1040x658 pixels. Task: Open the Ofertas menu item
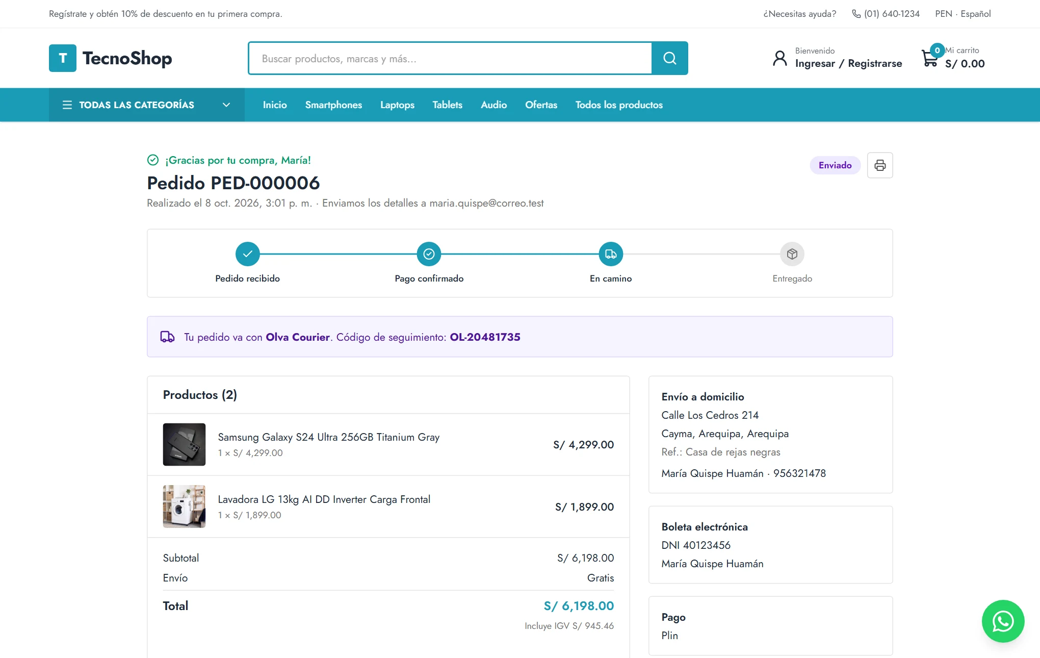pos(541,105)
